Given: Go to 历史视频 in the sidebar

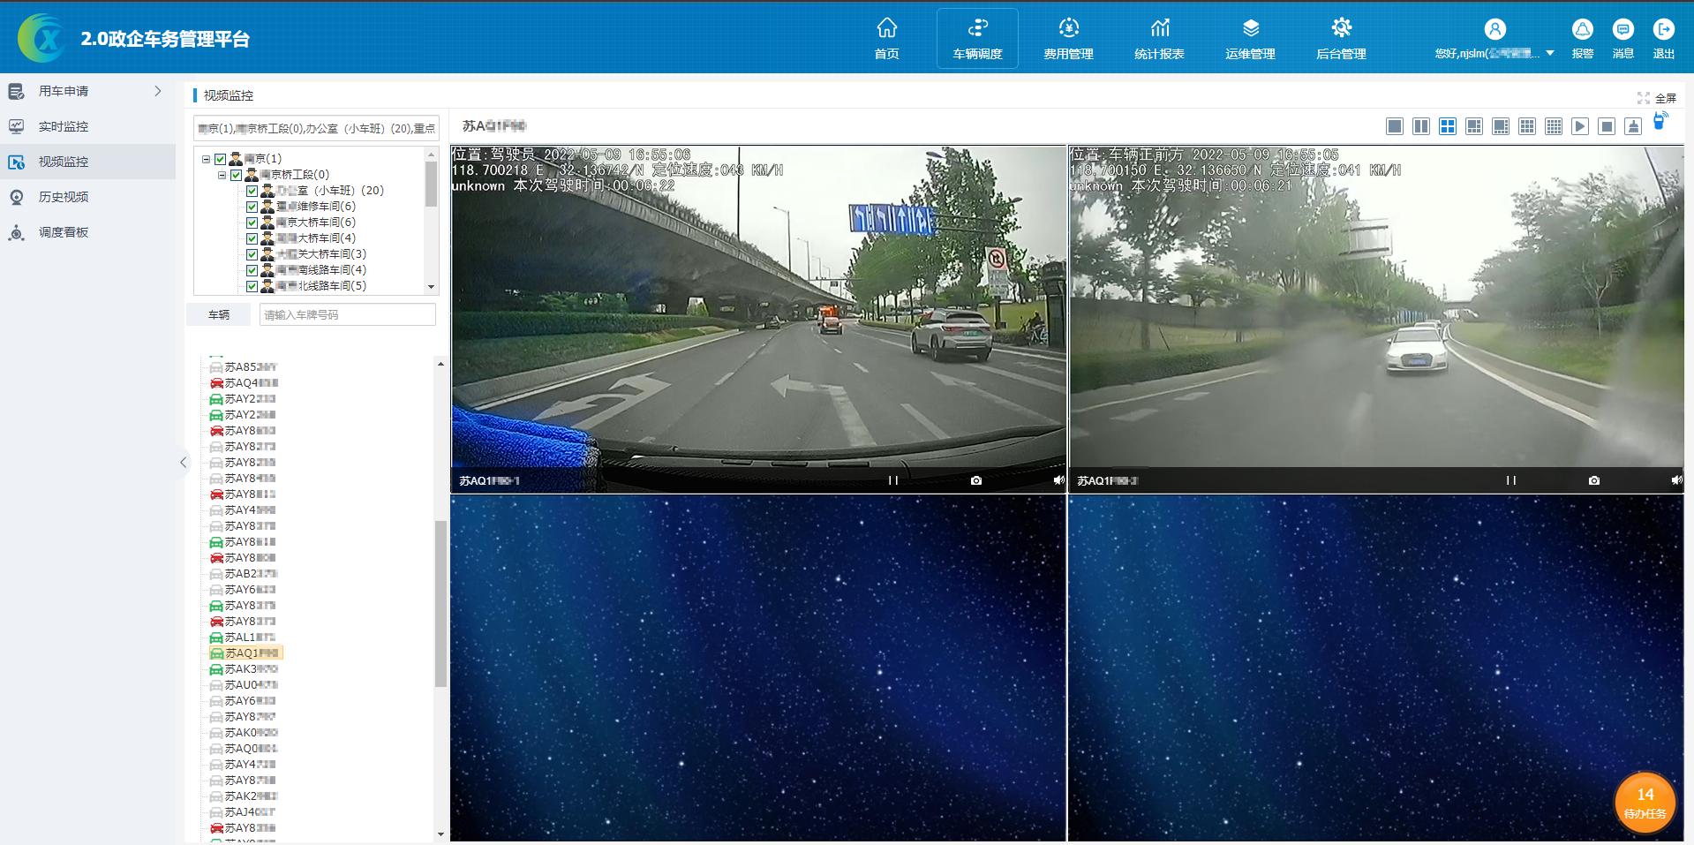Looking at the screenshot, I should coord(63,197).
